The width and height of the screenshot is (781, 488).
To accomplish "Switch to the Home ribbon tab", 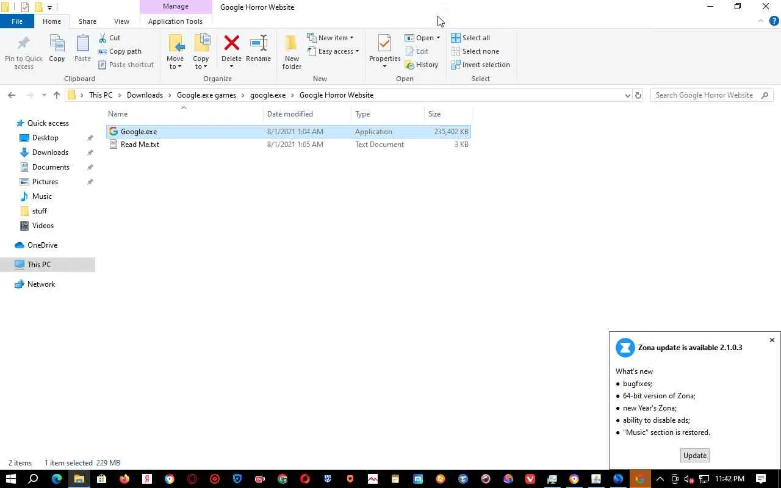I will (52, 21).
